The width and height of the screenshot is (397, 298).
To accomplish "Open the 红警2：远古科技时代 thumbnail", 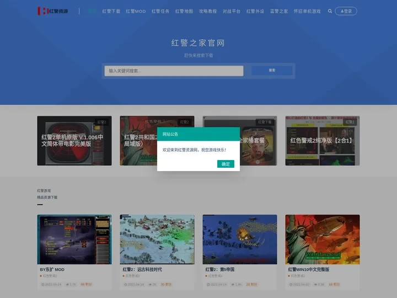I will click(157, 240).
